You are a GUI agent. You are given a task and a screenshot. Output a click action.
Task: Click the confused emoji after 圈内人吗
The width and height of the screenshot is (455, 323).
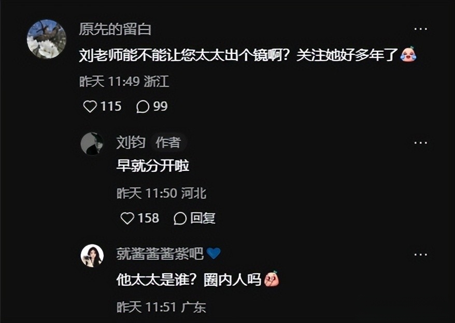[272, 279]
